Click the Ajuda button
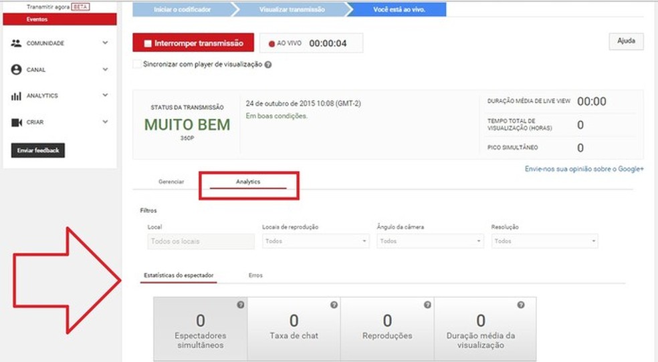The width and height of the screenshot is (658, 362). click(x=626, y=41)
